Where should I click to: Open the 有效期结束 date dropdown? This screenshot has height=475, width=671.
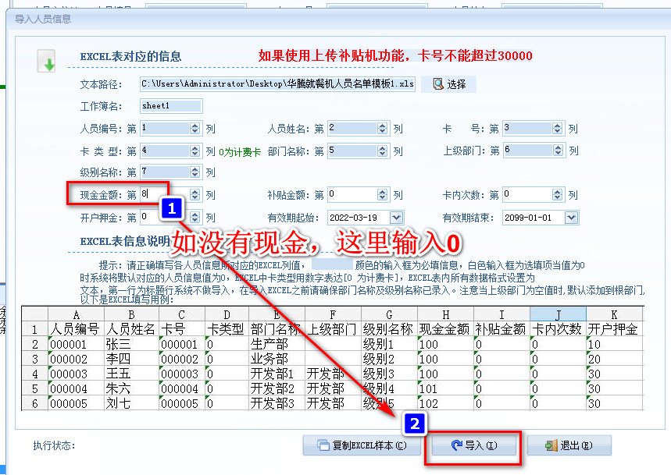click(571, 218)
